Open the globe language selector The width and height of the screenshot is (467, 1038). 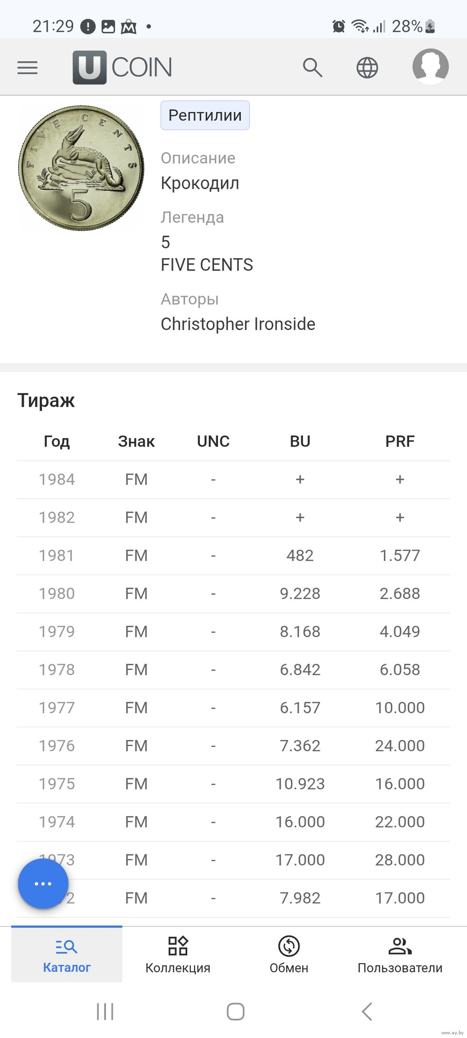[x=367, y=68]
